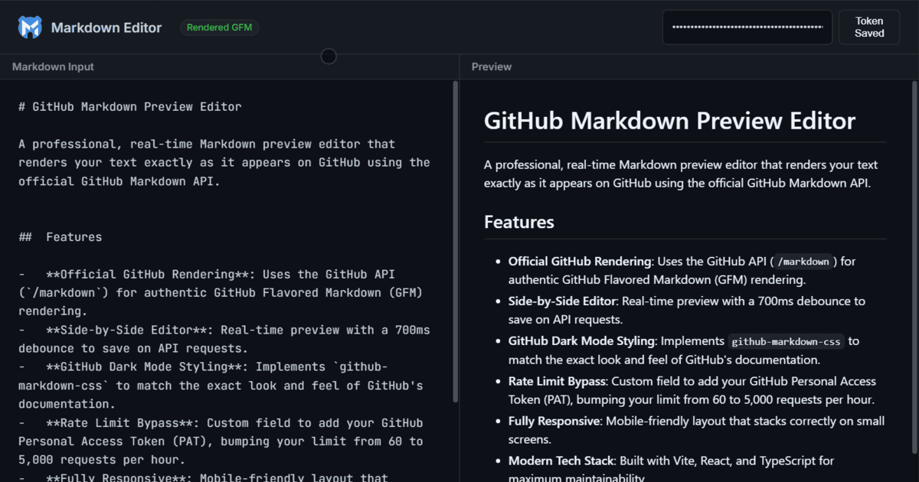Click the Markdown Editor logo icon
This screenshot has width=919, height=482.
coord(30,28)
